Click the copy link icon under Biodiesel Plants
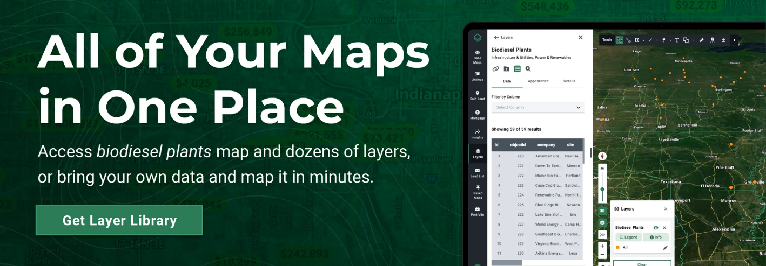 click(x=495, y=69)
